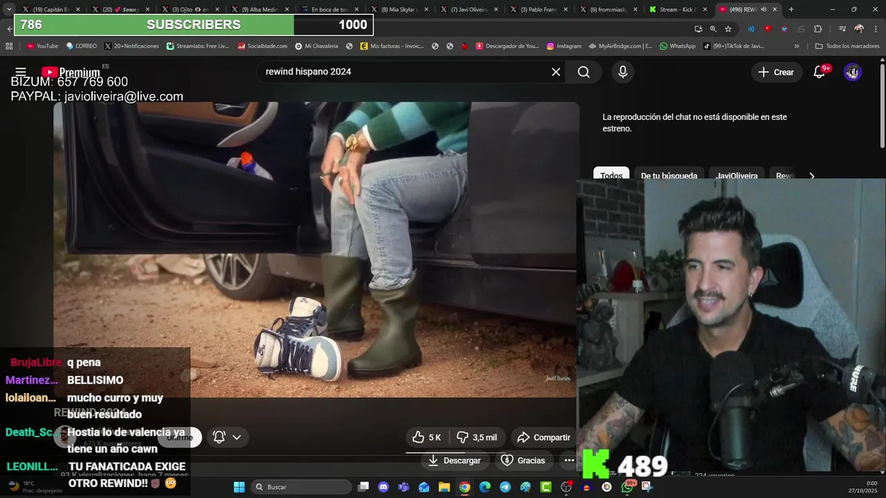Open the Instagram bookmark
The height and width of the screenshot is (498, 886).
(564, 46)
